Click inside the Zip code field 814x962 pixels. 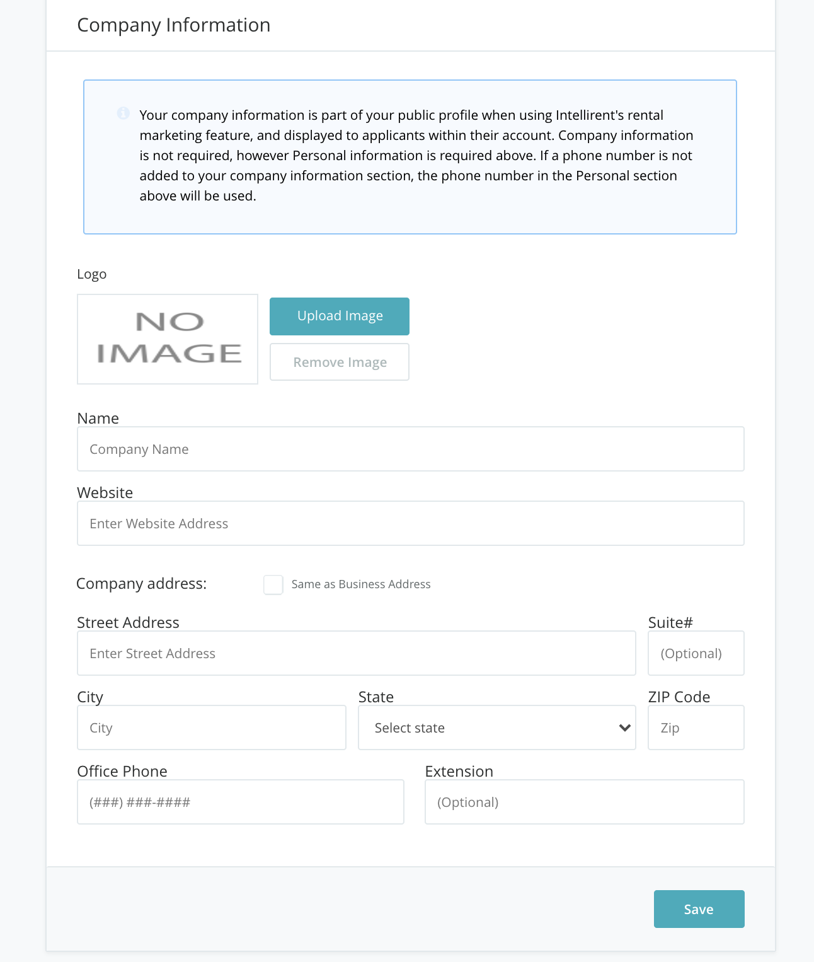tap(696, 727)
